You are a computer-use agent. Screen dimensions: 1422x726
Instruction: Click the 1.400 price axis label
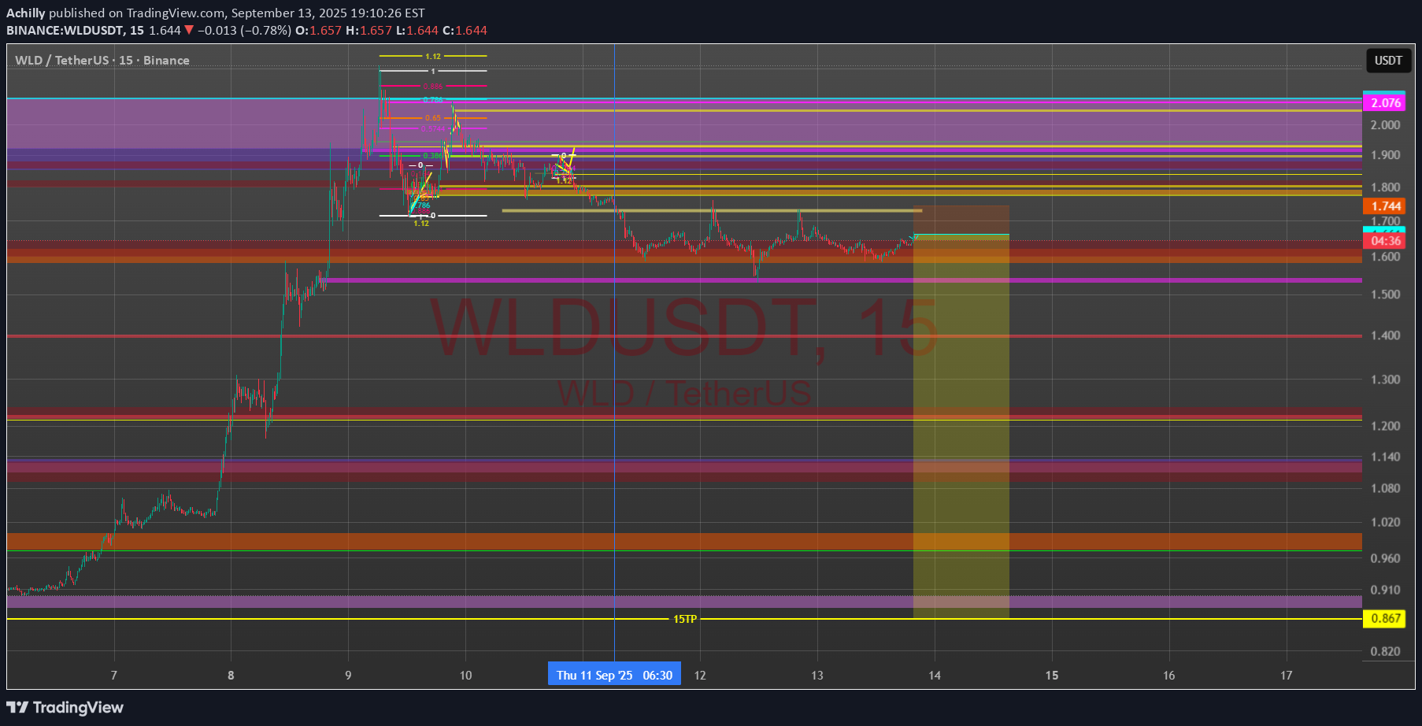(1386, 335)
